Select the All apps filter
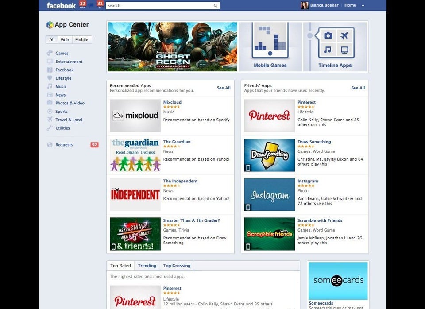 [x=52, y=39]
